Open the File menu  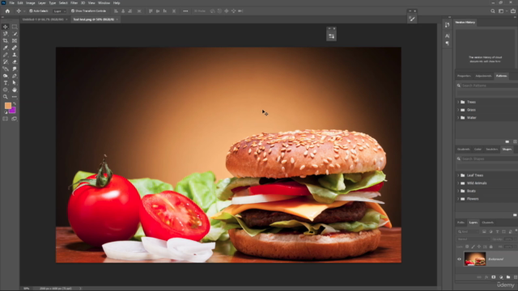(x=11, y=3)
